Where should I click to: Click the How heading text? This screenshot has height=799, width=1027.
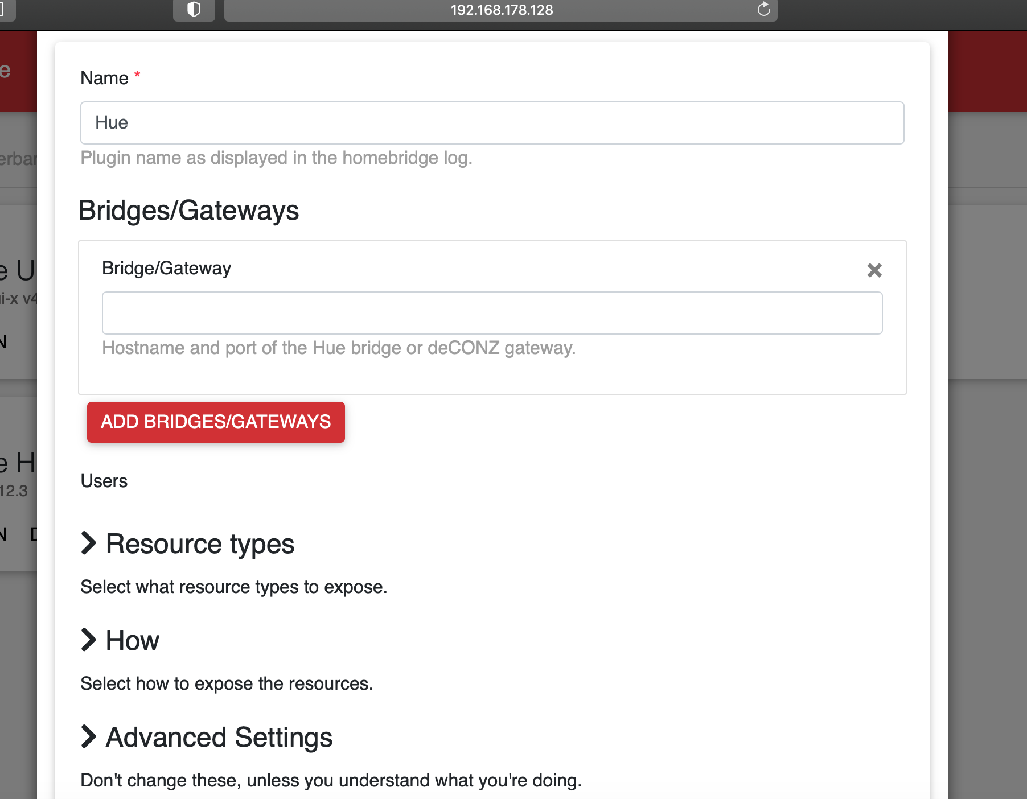pos(132,641)
